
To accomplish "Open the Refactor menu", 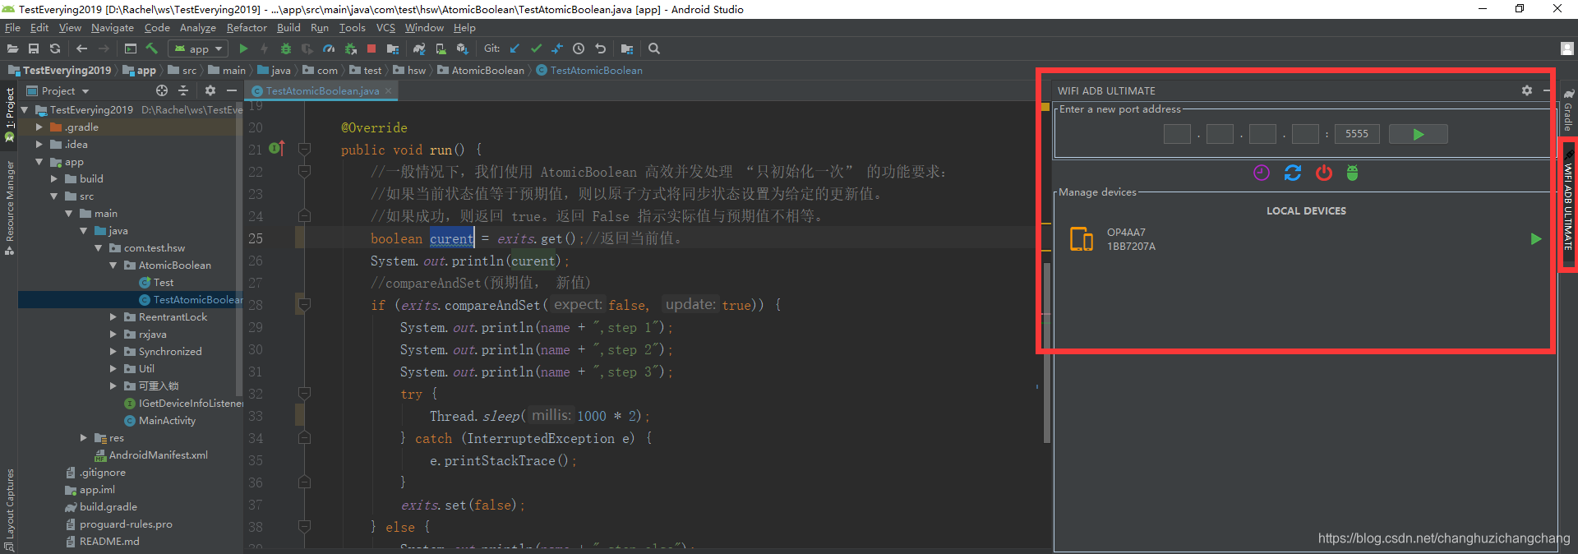I will 247,28.
